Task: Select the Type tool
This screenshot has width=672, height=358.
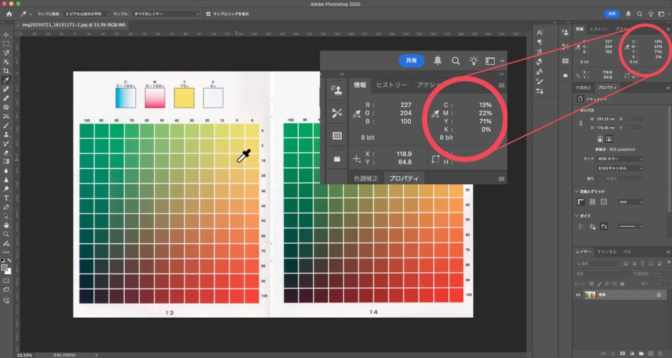Action: [6, 197]
